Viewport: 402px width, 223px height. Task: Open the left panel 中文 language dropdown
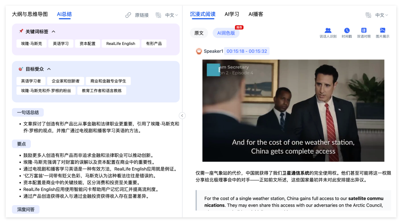point(172,15)
